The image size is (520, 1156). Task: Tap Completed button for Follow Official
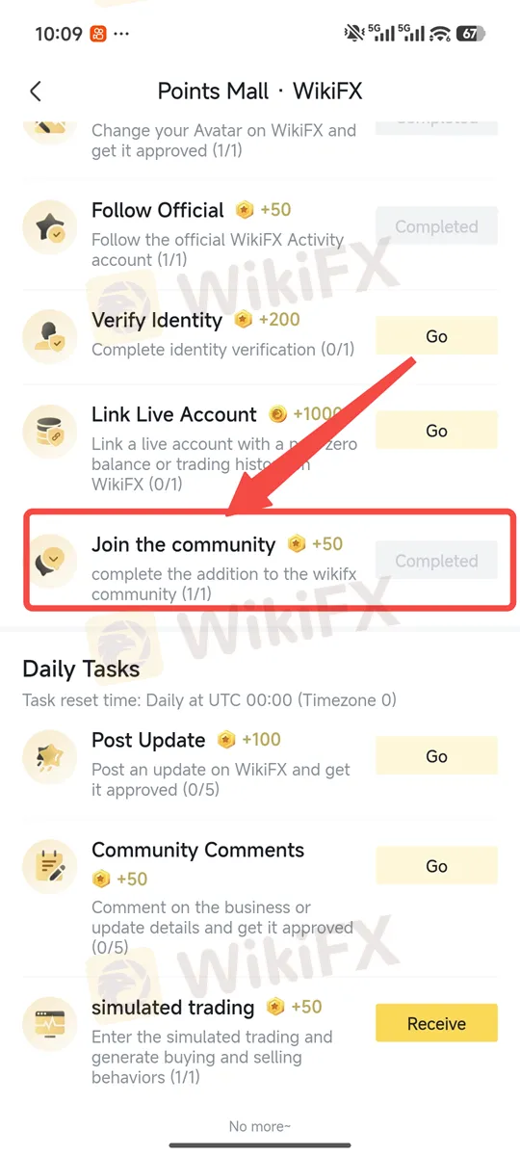pyautogui.click(x=436, y=226)
